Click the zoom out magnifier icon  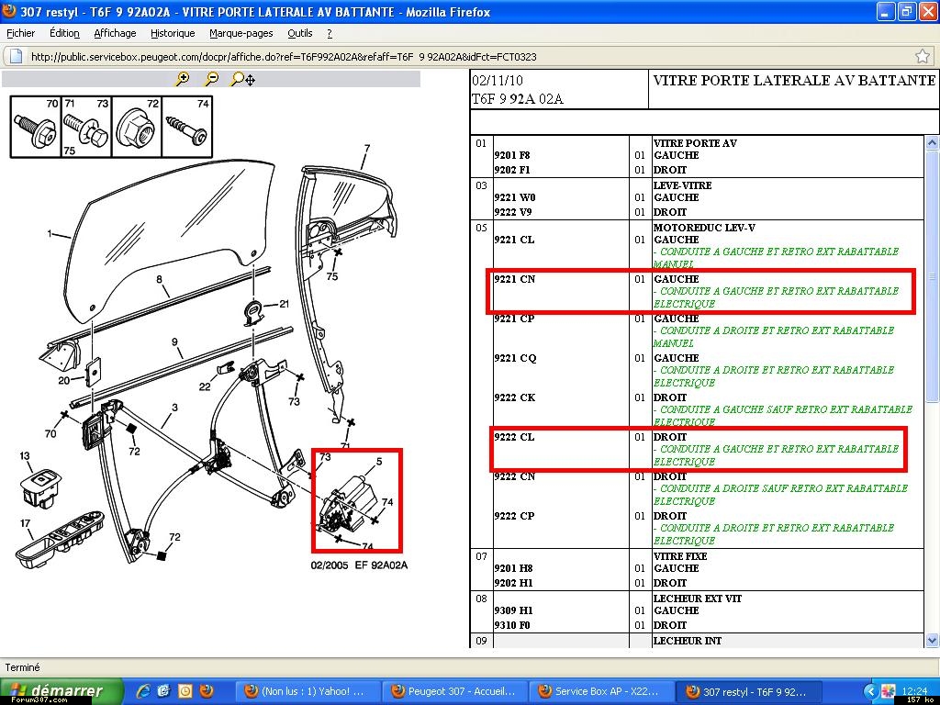click(211, 79)
